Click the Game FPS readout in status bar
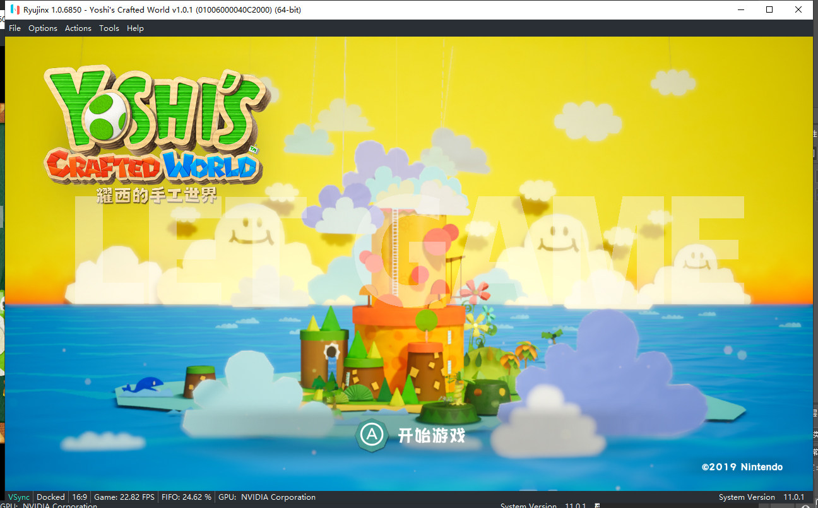Viewport: 818px width, 508px height. tap(124, 497)
